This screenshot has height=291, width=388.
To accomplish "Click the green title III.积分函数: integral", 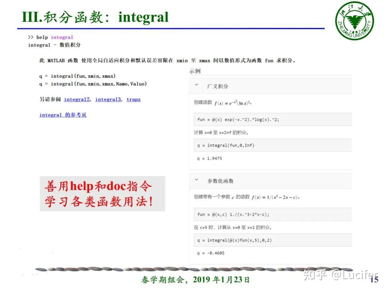I will 94,17.
